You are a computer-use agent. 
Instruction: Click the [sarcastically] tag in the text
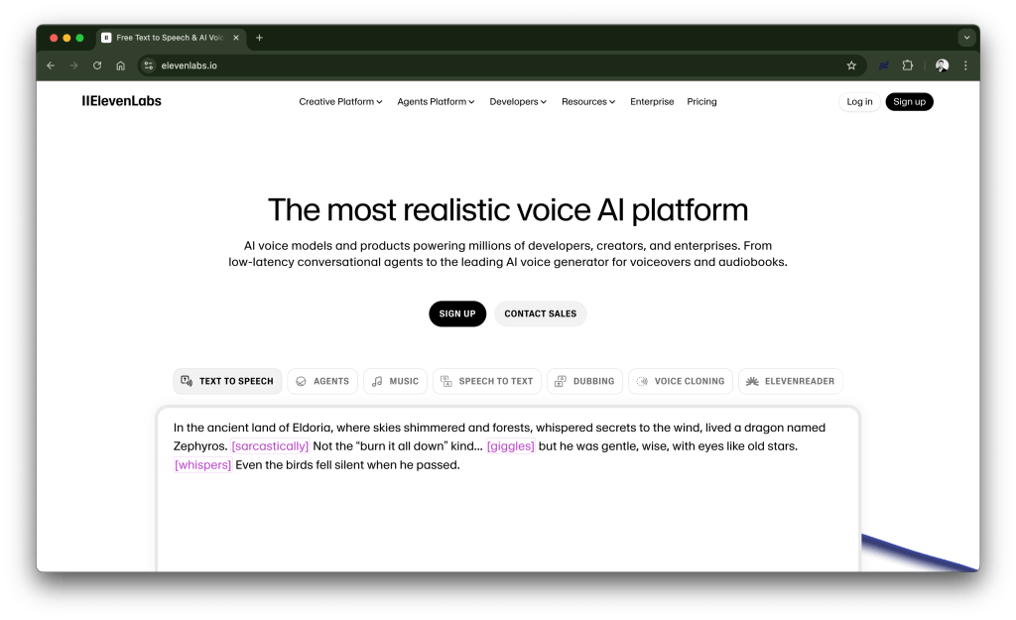pos(270,445)
